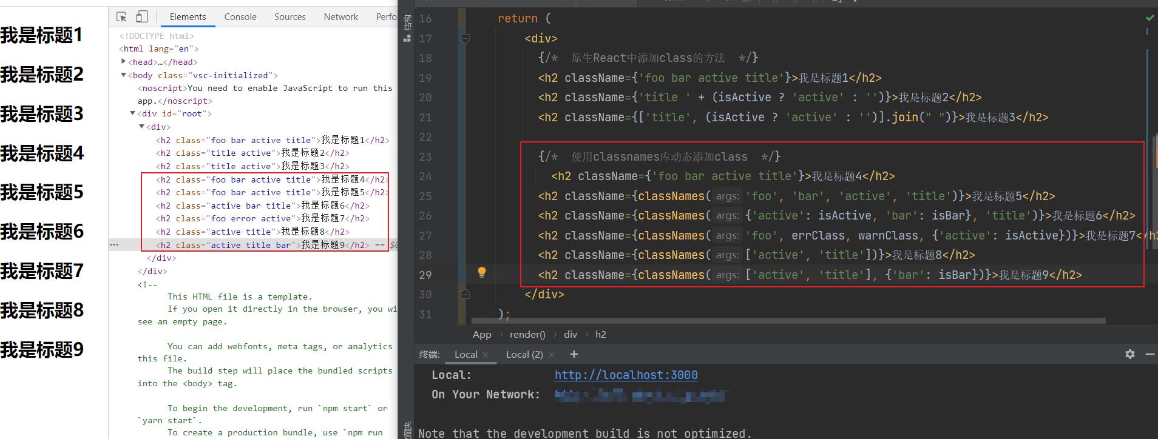Open the Sources tab in DevTools
Image resolution: width=1158 pixels, height=439 pixels.
[x=289, y=17]
